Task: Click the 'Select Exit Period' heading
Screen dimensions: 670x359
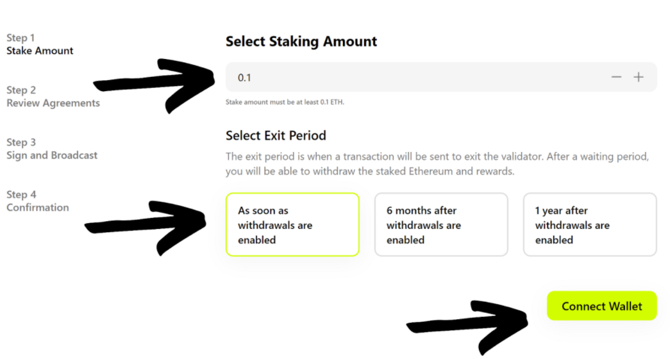Action: pos(276,135)
